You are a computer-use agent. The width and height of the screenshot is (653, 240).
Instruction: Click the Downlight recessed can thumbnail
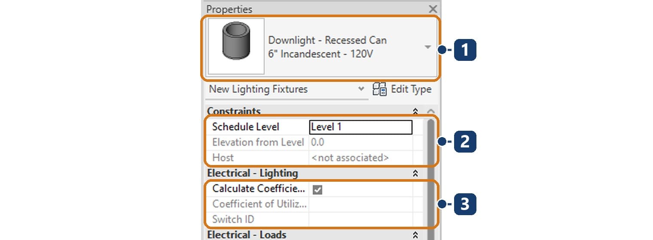pyautogui.click(x=236, y=47)
